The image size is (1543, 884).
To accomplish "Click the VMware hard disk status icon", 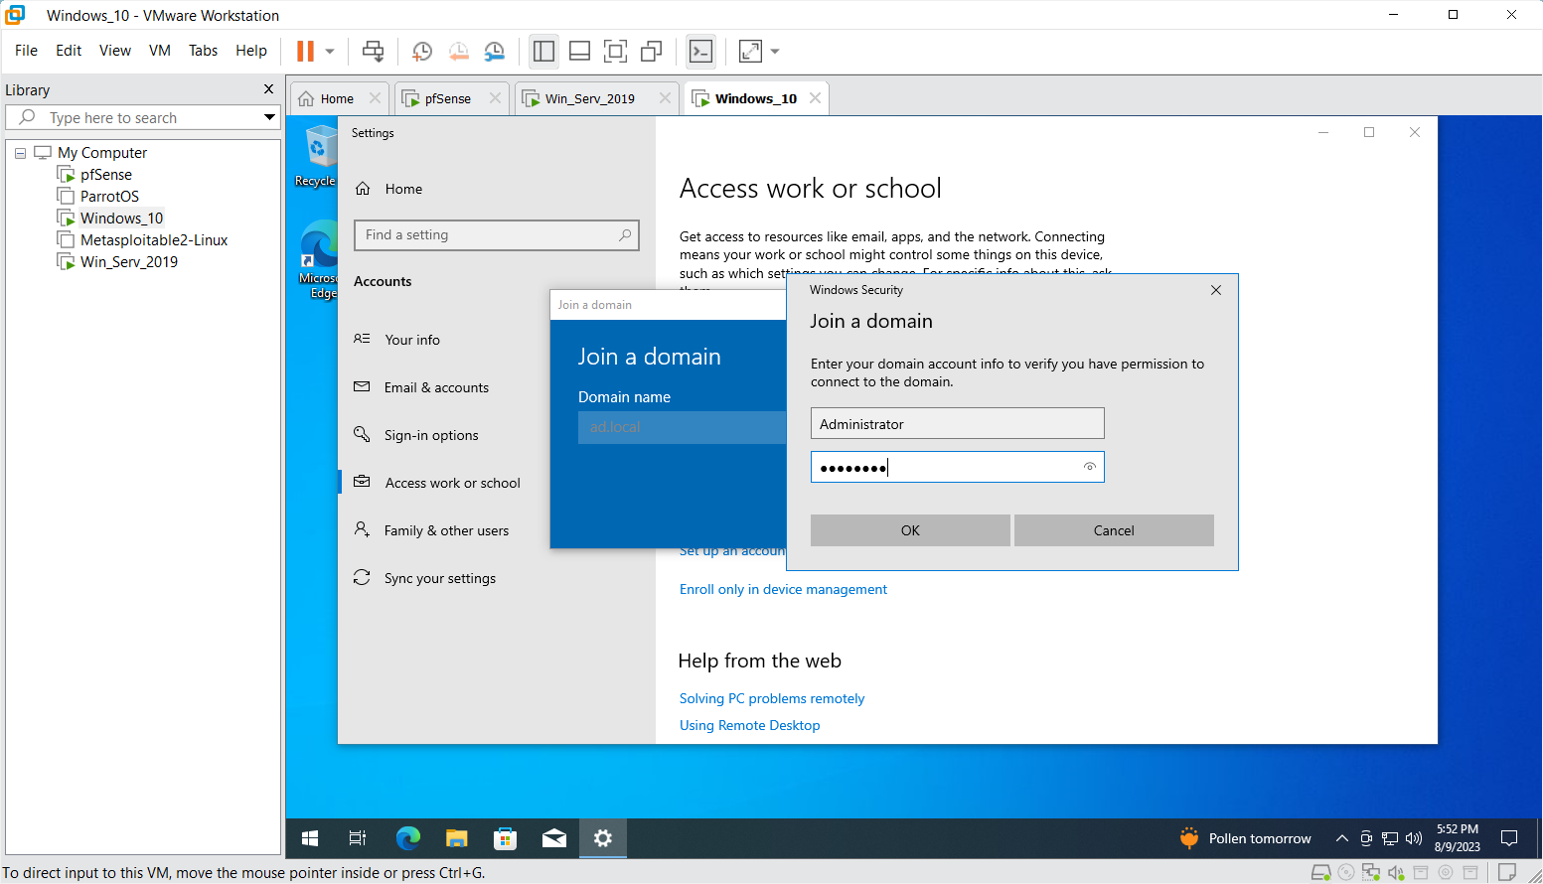I will (1320, 872).
